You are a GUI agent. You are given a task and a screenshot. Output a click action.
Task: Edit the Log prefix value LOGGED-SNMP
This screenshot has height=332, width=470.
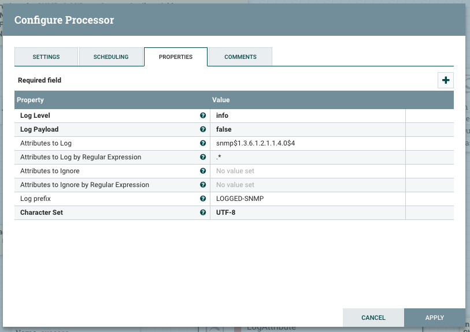308,199
